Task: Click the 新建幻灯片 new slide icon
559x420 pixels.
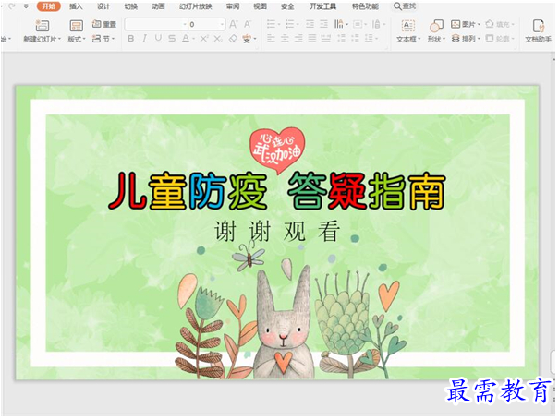Action: point(43,26)
